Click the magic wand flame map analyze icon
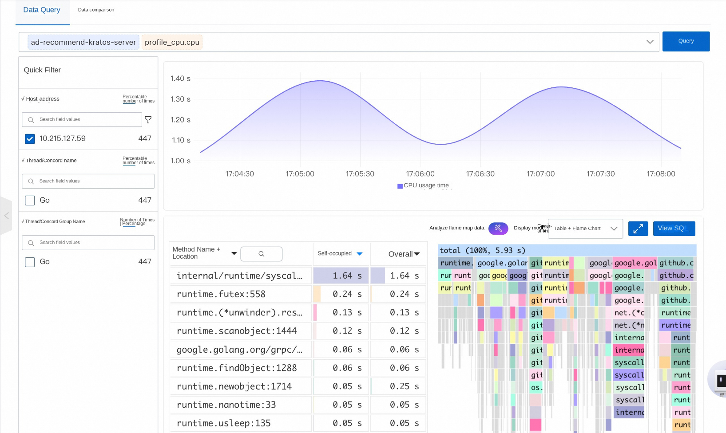 click(x=498, y=228)
